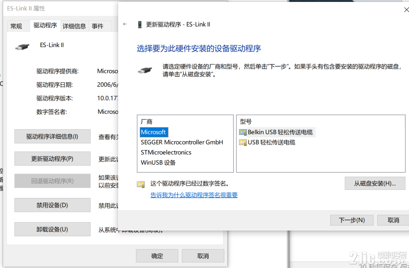Select STMicroelectronics in the manufacturer list

click(166, 152)
